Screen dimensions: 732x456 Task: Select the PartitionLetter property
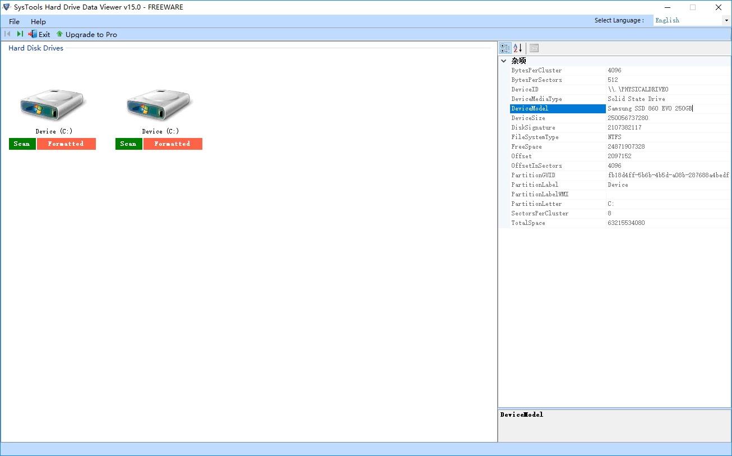[536, 204]
